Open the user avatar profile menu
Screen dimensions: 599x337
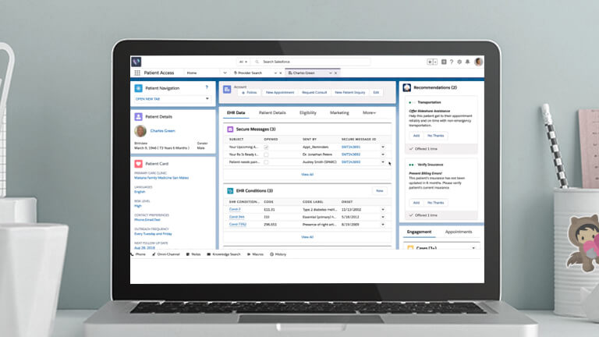[x=478, y=61]
